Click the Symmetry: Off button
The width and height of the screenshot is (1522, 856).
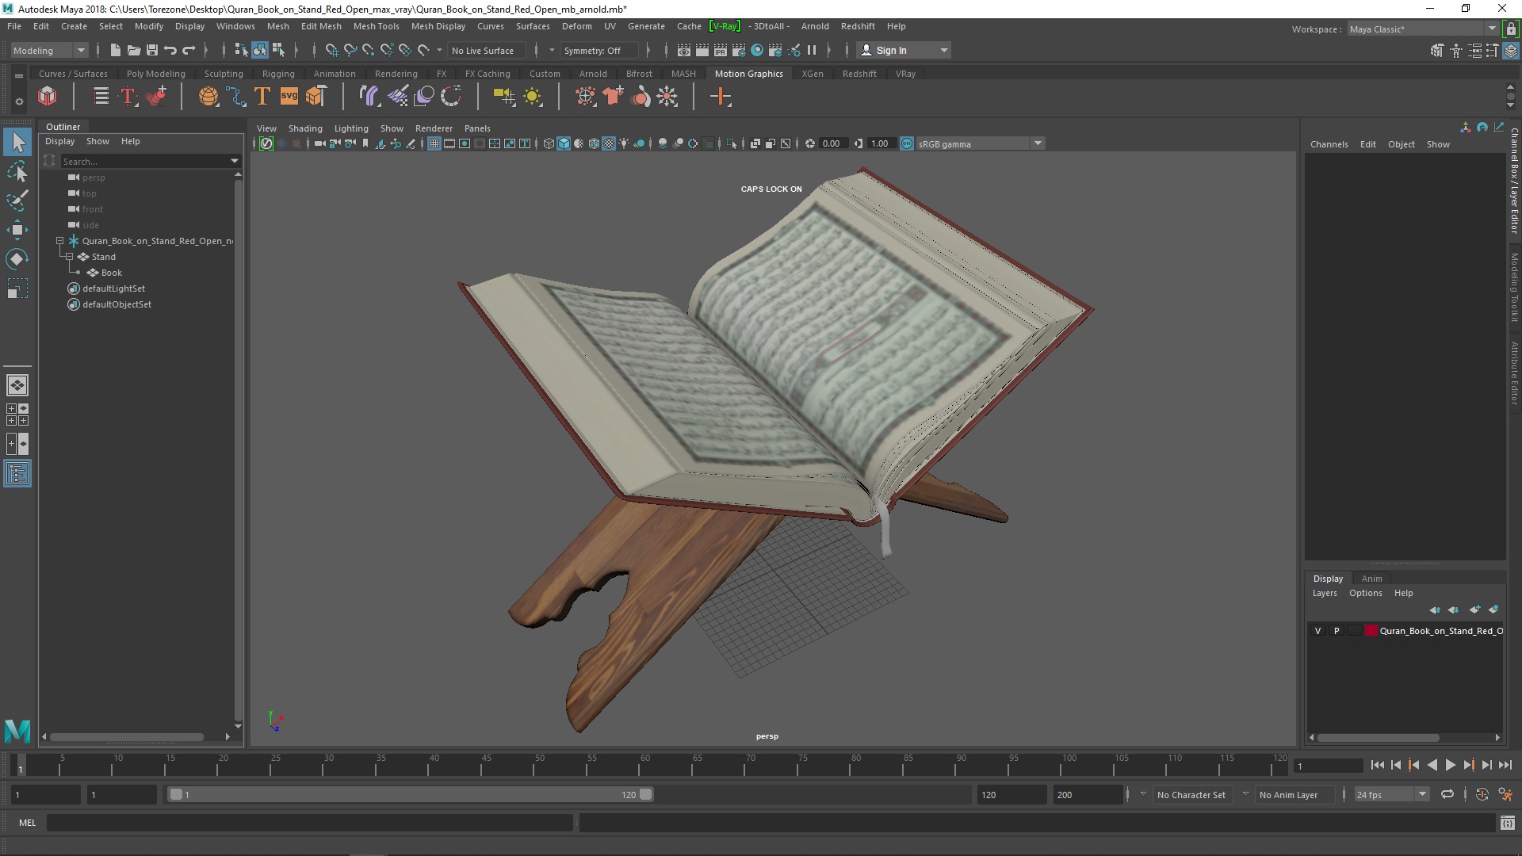tap(592, 50)
